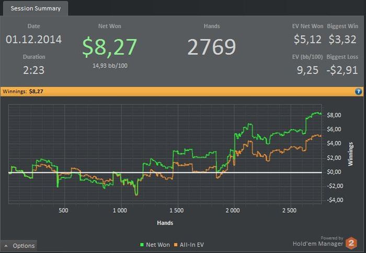Click the Hands header label above 2769

(x=212, y=26)
